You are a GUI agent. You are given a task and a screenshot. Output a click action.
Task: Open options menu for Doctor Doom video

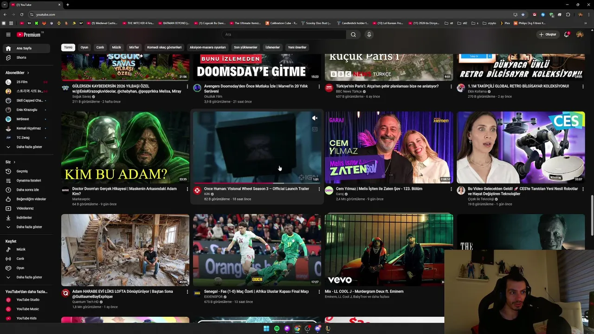[x=187, y=189]
